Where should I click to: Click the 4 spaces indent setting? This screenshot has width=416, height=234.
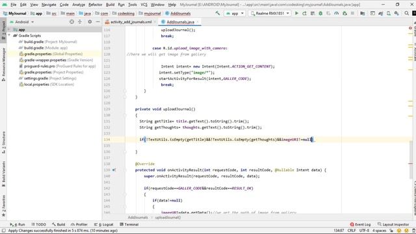click(x=380, y=231)
